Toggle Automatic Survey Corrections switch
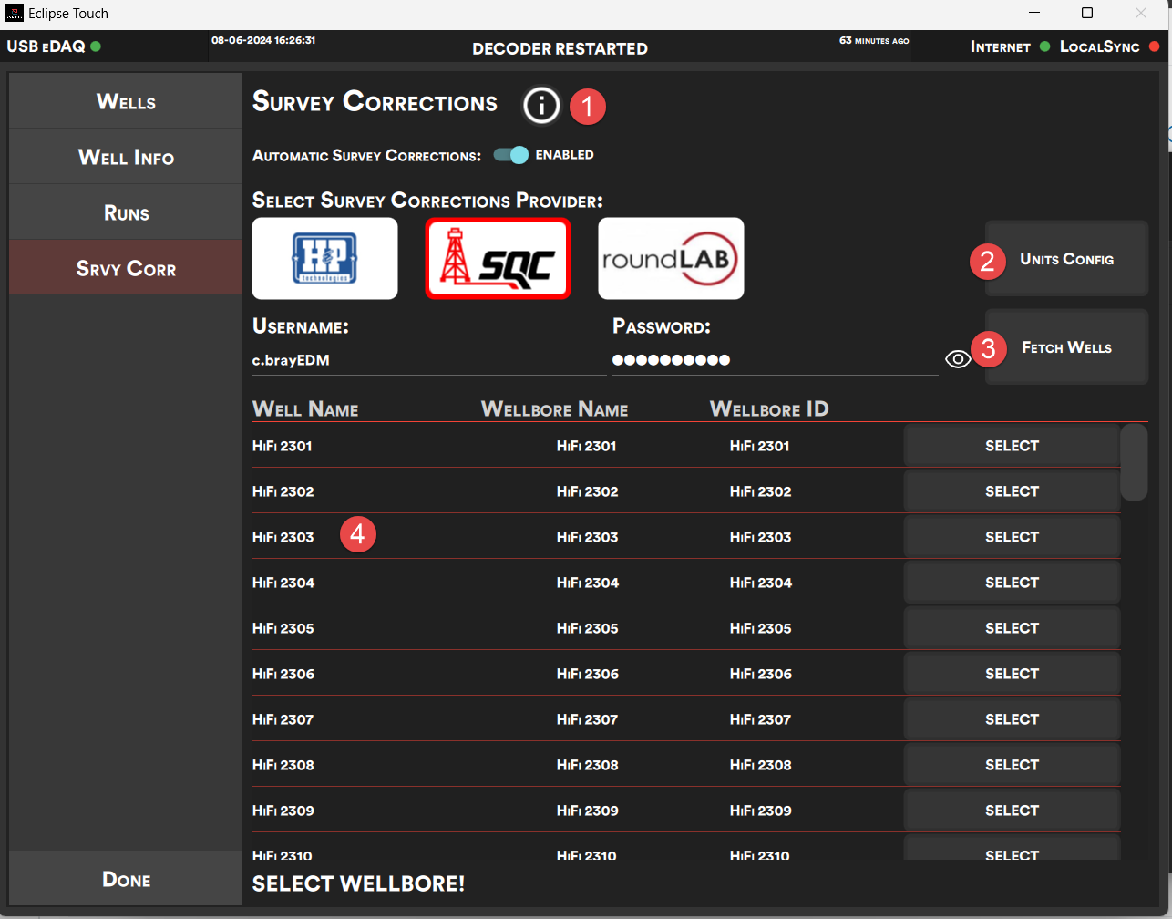Viewport: 1172px width, 919px height. coord(511,155)
